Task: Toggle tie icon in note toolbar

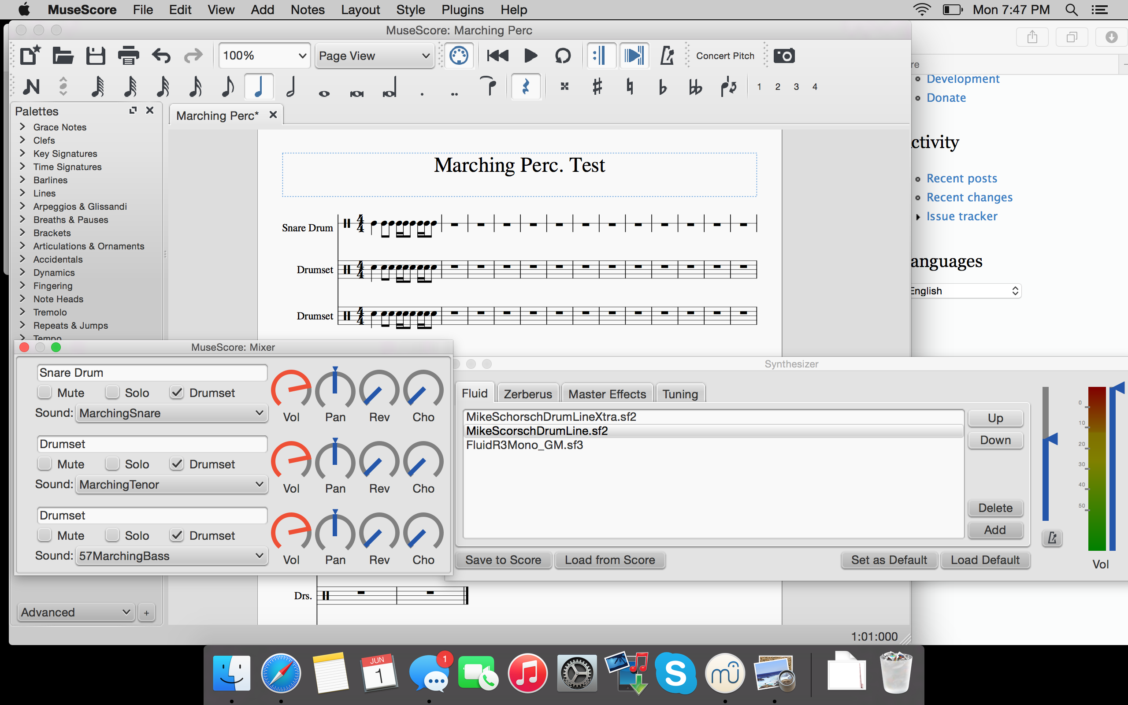Action: pos(488,86)
